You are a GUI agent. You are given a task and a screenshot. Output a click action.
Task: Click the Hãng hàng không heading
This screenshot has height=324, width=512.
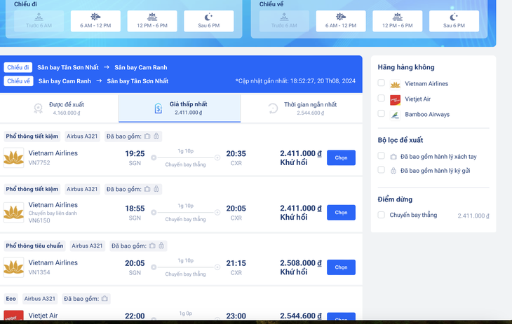[406, 67]
